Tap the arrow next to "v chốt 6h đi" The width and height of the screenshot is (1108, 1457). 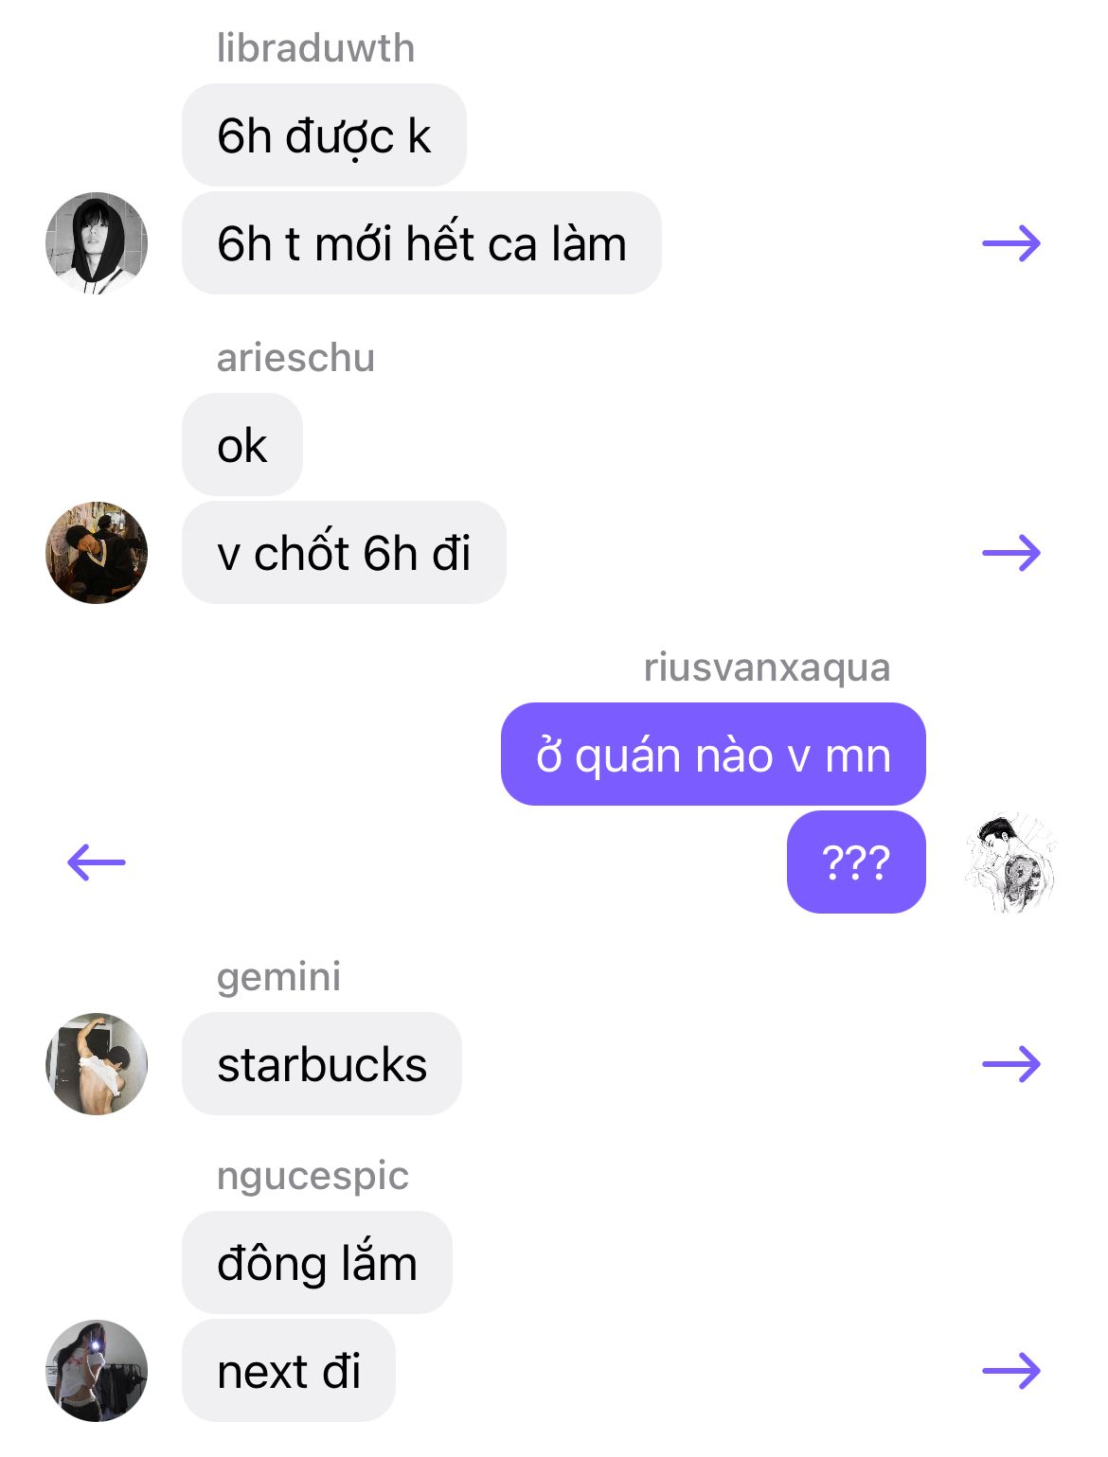click(1011, 553)
